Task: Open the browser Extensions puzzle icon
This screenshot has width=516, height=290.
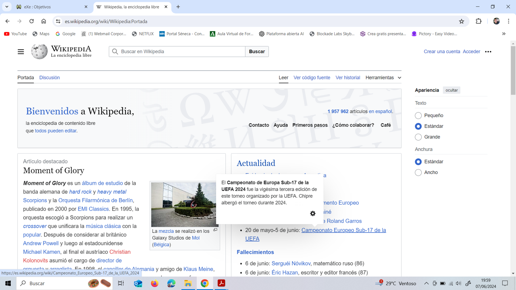Action: coord(479,21)
